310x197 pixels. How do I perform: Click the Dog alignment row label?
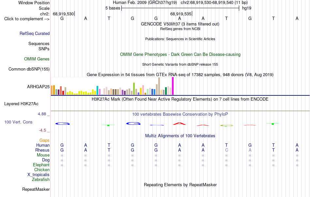tap(46, 160)
